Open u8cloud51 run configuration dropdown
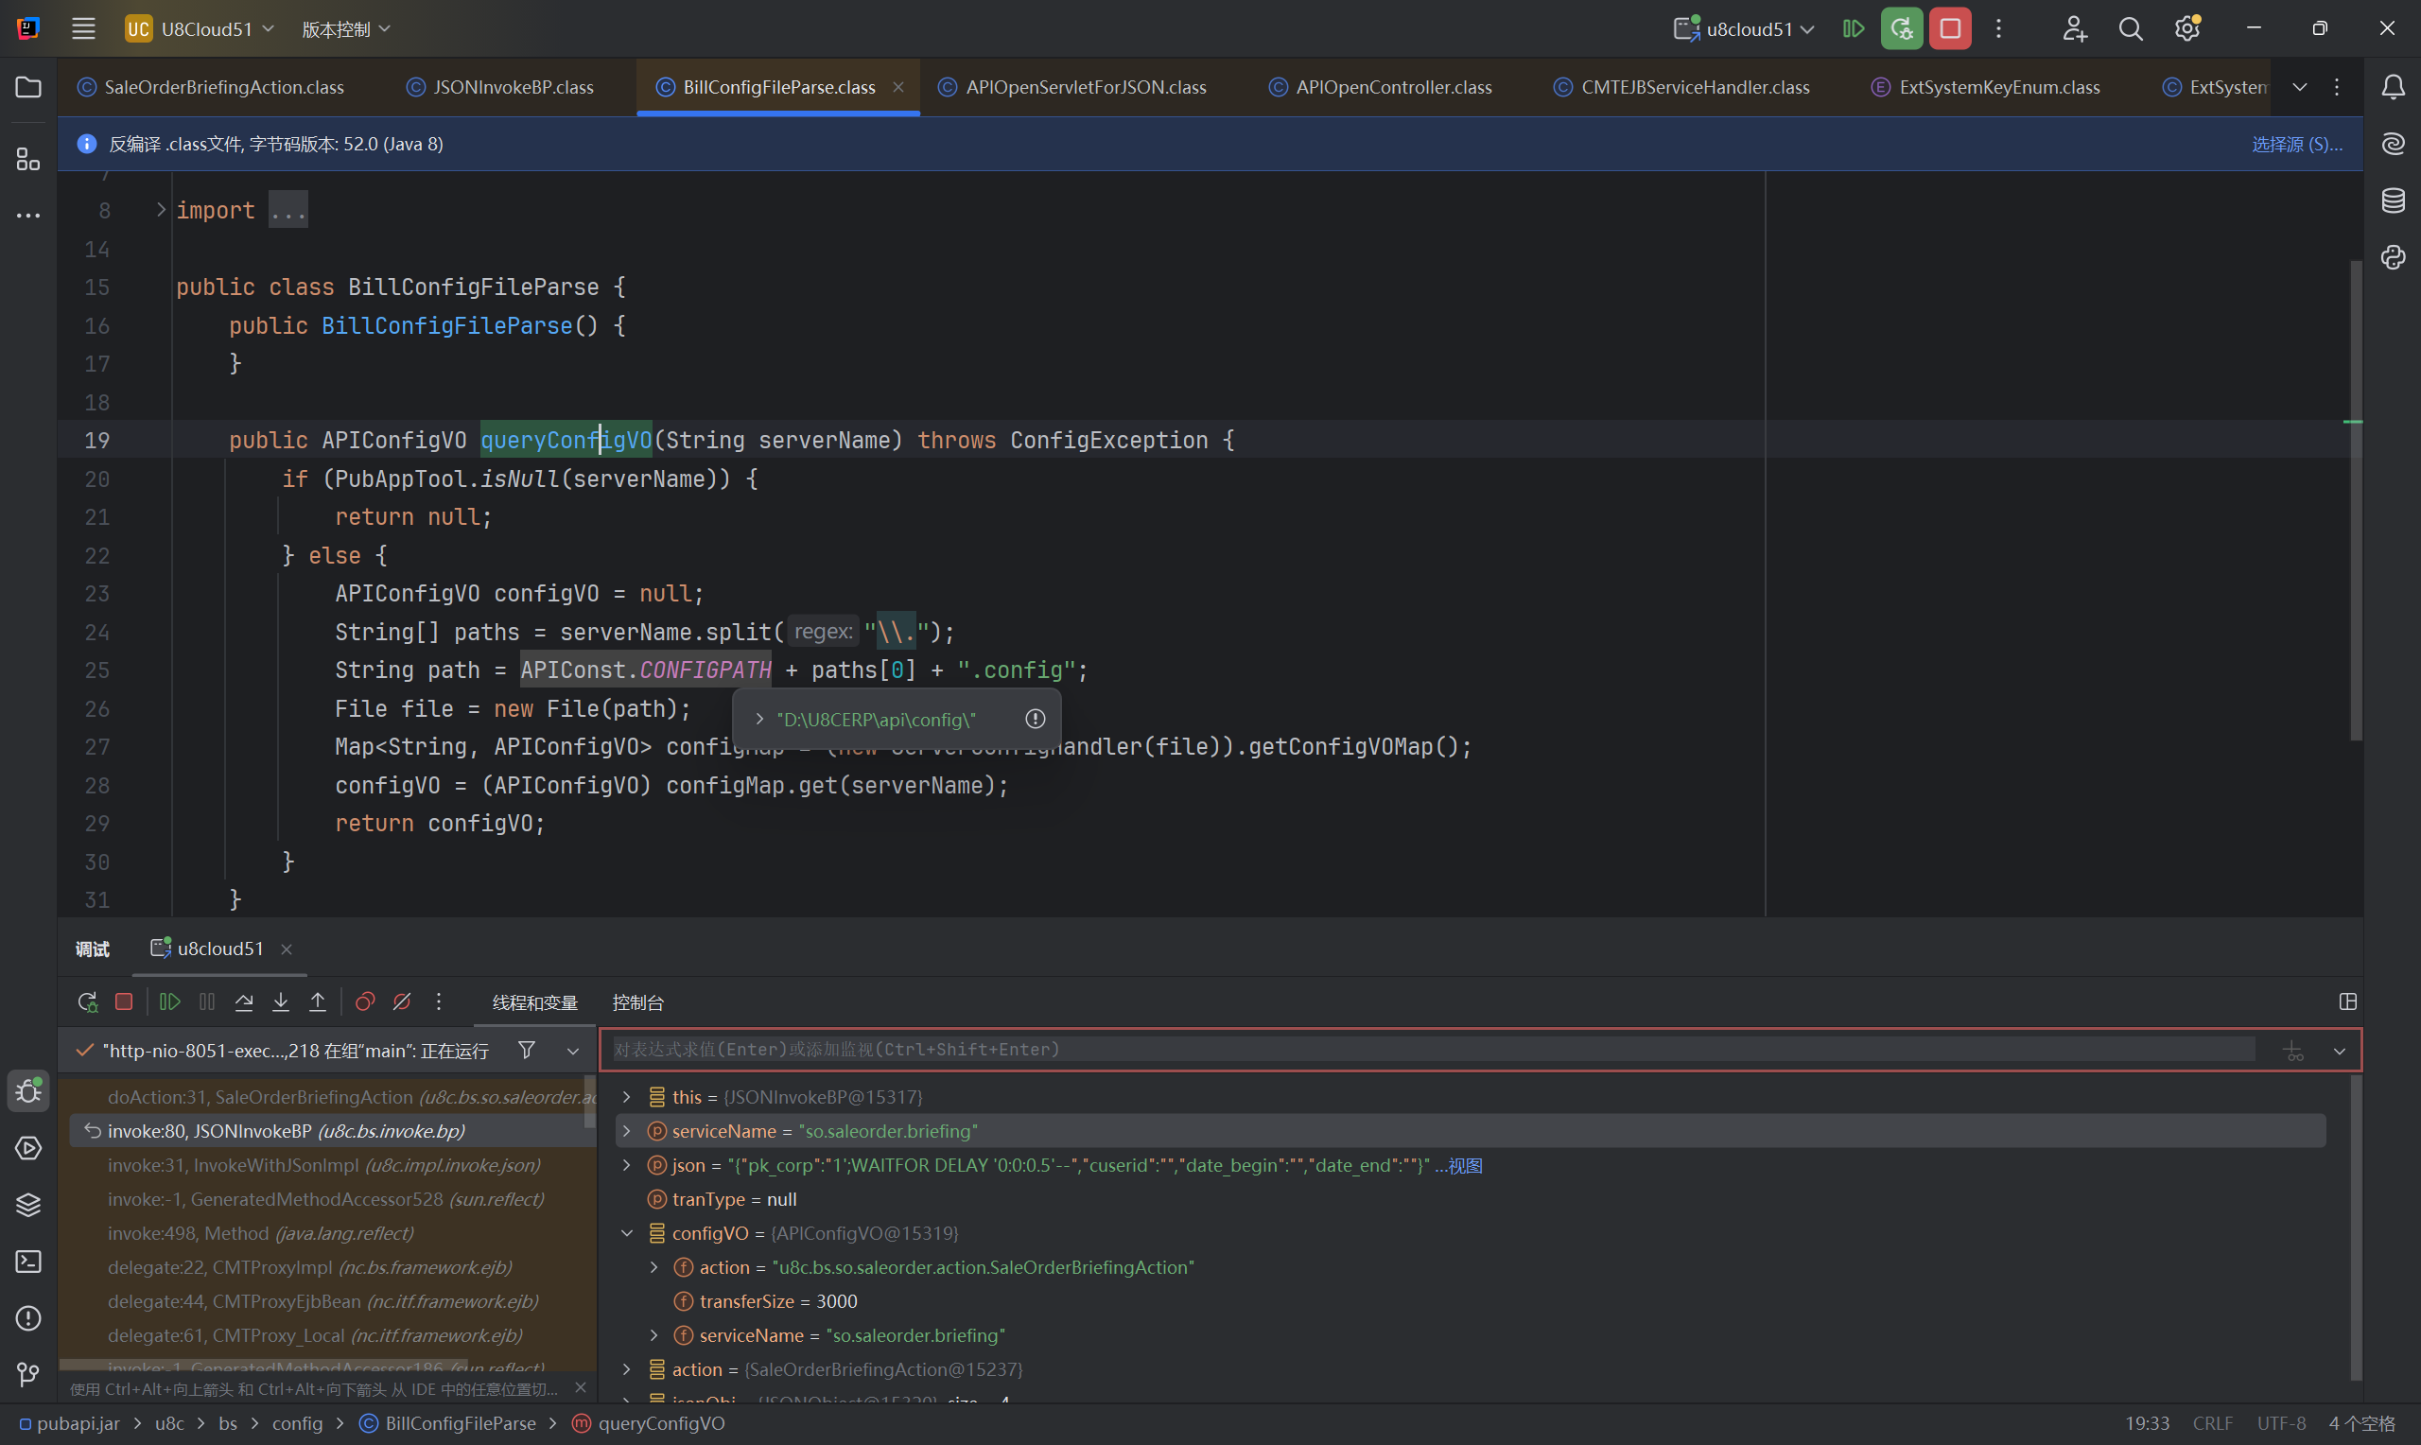Screen dimensions: 2421x1445 [1743, 29]
